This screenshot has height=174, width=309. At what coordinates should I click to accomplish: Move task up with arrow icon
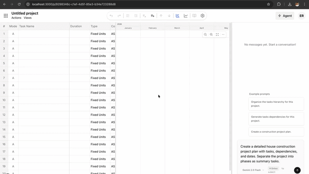161,16
